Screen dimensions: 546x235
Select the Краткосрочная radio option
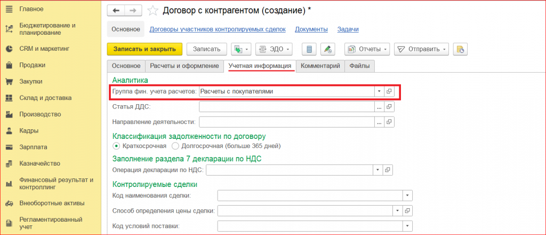[x=116, y=145]
